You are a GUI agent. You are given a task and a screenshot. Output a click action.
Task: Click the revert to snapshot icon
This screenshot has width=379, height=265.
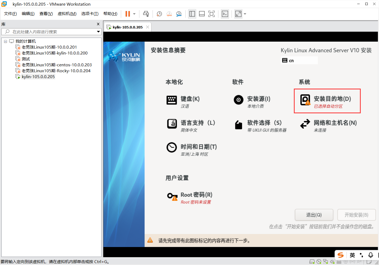pyautogui.click(x=169, y=14)
